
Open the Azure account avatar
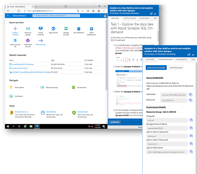pos(105,16)
